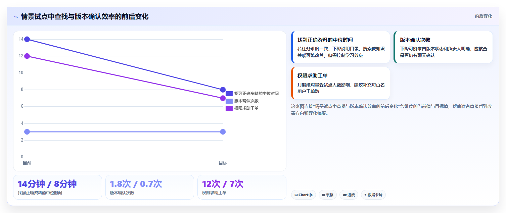Click the icon in the 表格 tag
This screenshot has width=506, height=213.
[x=324, y=195]
